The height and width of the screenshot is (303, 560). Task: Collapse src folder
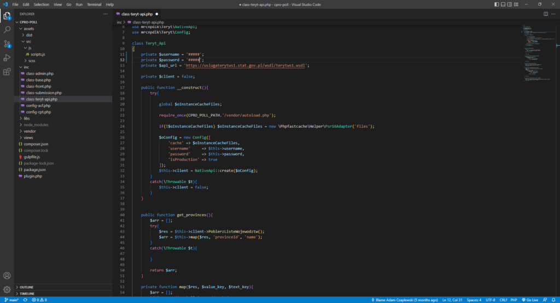click(x=63, y=41)
